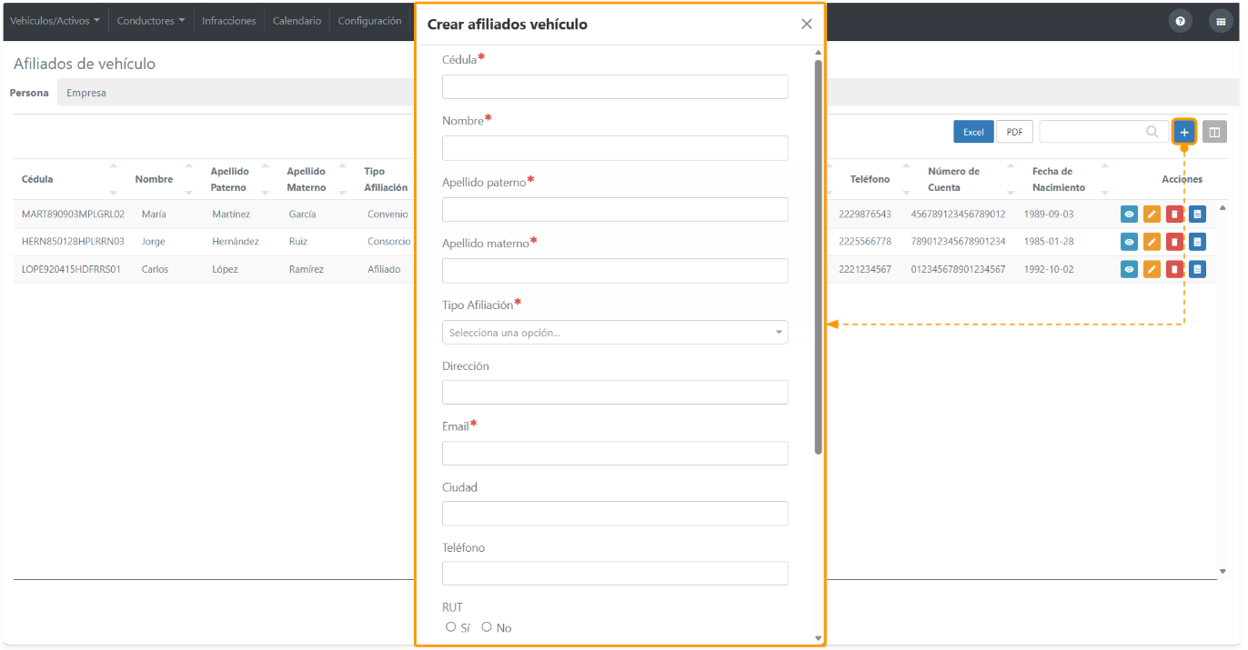Open the Tipo Afiliación dropdown
This screenshot has height=650, width=1248.
click(615, 333)
